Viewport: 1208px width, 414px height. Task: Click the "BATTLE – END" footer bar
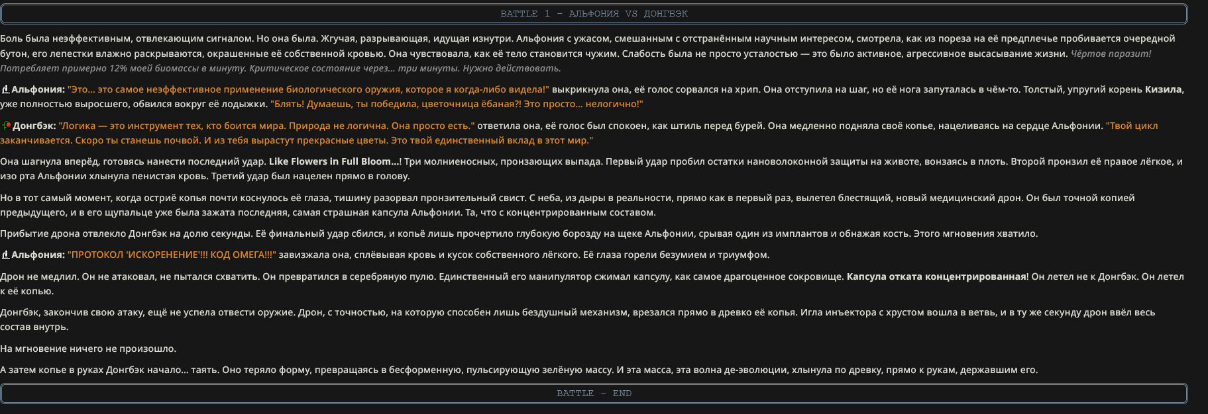pos(594,393)
